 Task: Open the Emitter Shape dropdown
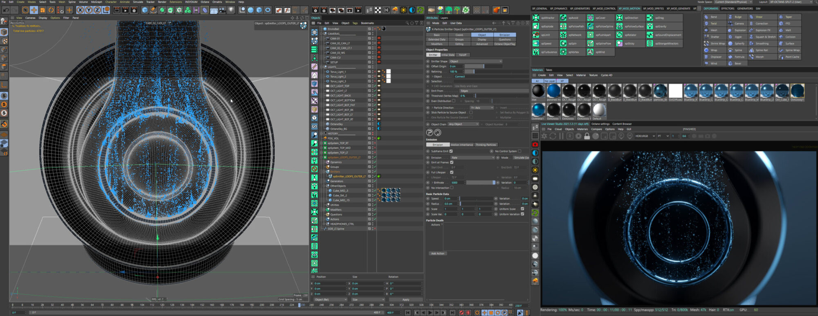476,61
